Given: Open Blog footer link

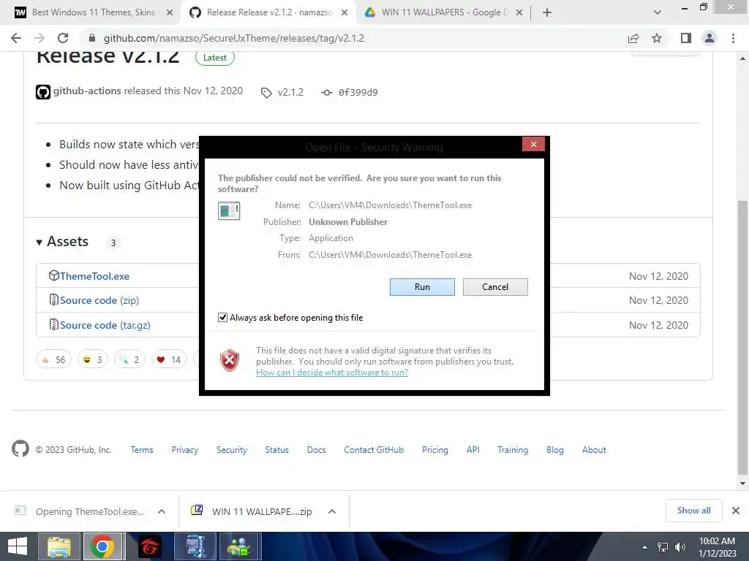Looking at the screenshot, I should pyautogui.click(x=554, y=450).
